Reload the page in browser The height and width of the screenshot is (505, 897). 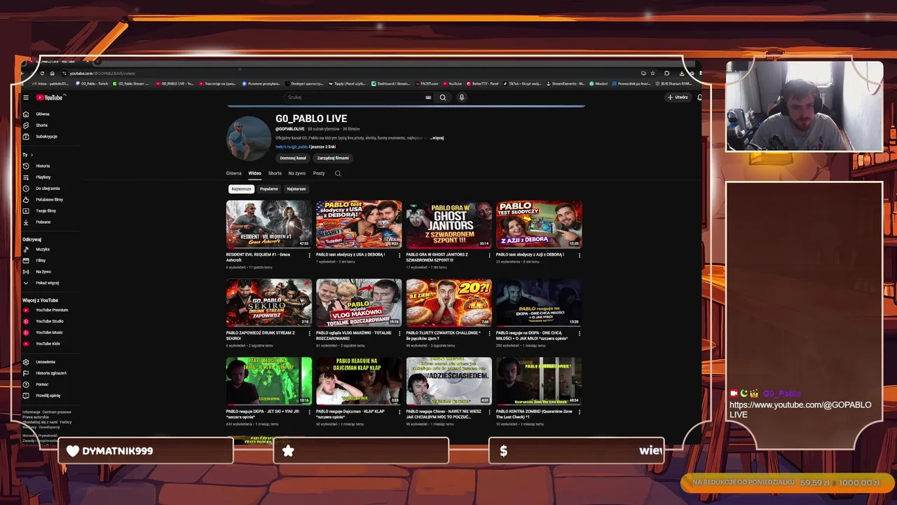43,73
